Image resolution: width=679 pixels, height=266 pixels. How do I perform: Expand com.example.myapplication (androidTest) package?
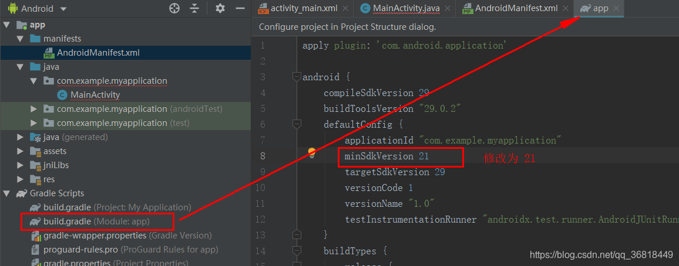point(34,109)
